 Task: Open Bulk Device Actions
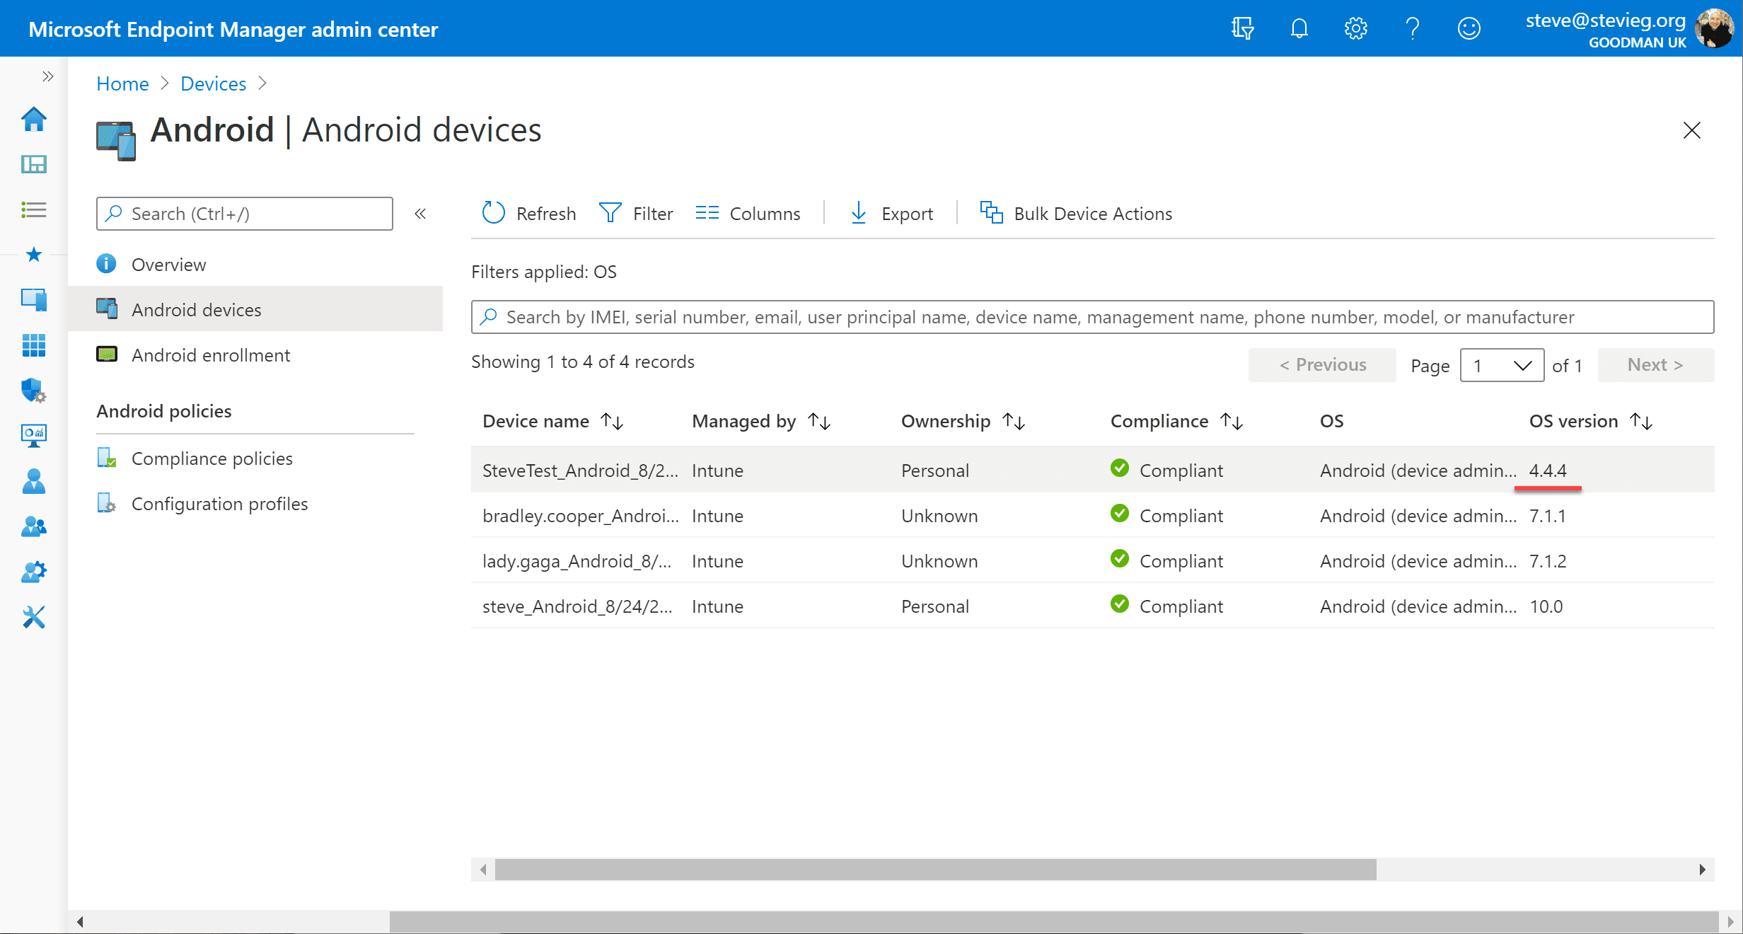pyautogui.click(x=1076, y=214)
